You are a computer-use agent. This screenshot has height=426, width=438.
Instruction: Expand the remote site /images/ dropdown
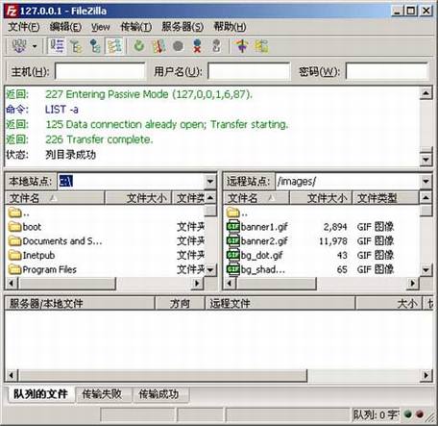click(x=426, y=182)
